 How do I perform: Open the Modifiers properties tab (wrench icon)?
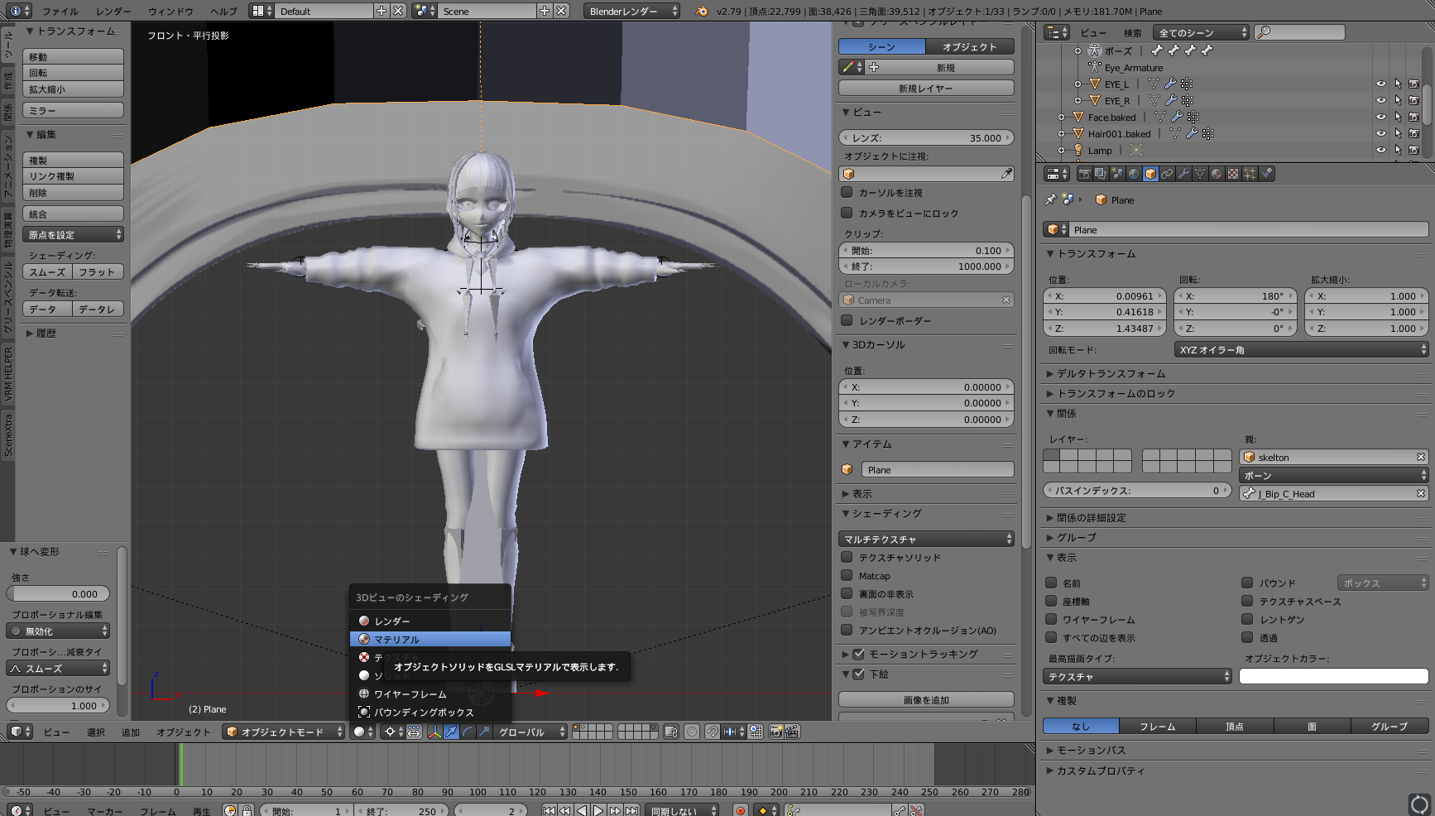click(1183, 174)
